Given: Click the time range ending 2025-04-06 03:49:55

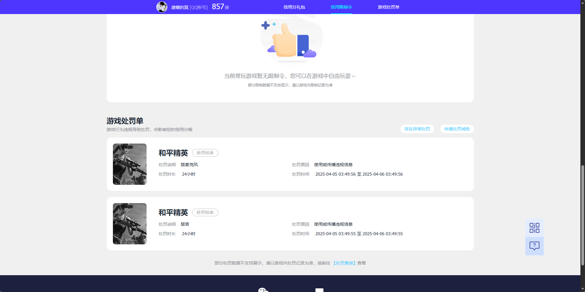Looking at the screenshot, I should [359, 234].
